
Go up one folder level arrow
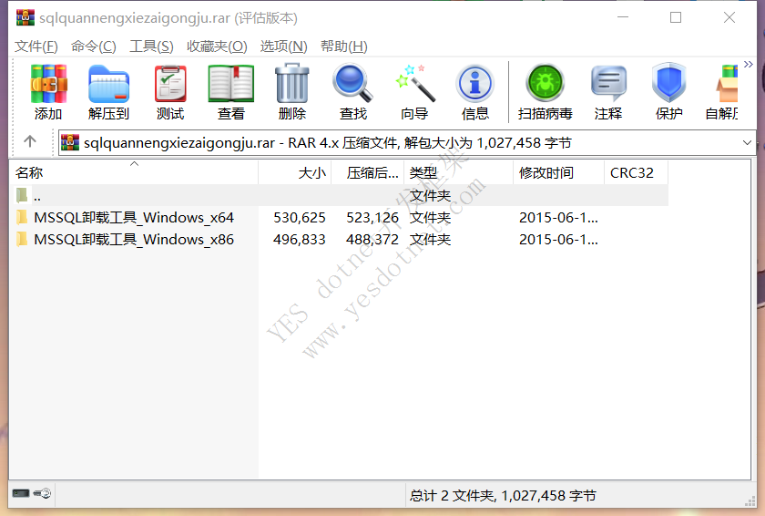tap(30, 141)
